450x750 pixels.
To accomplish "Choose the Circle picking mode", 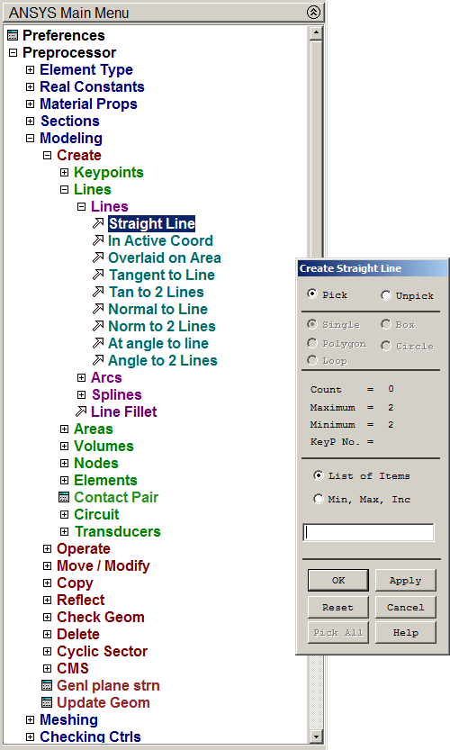I will click(385, 346).
